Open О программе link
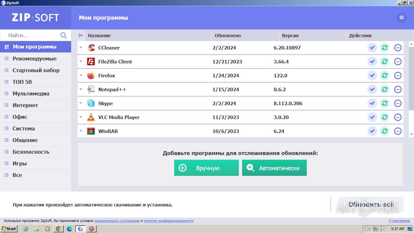 point(399,221)
